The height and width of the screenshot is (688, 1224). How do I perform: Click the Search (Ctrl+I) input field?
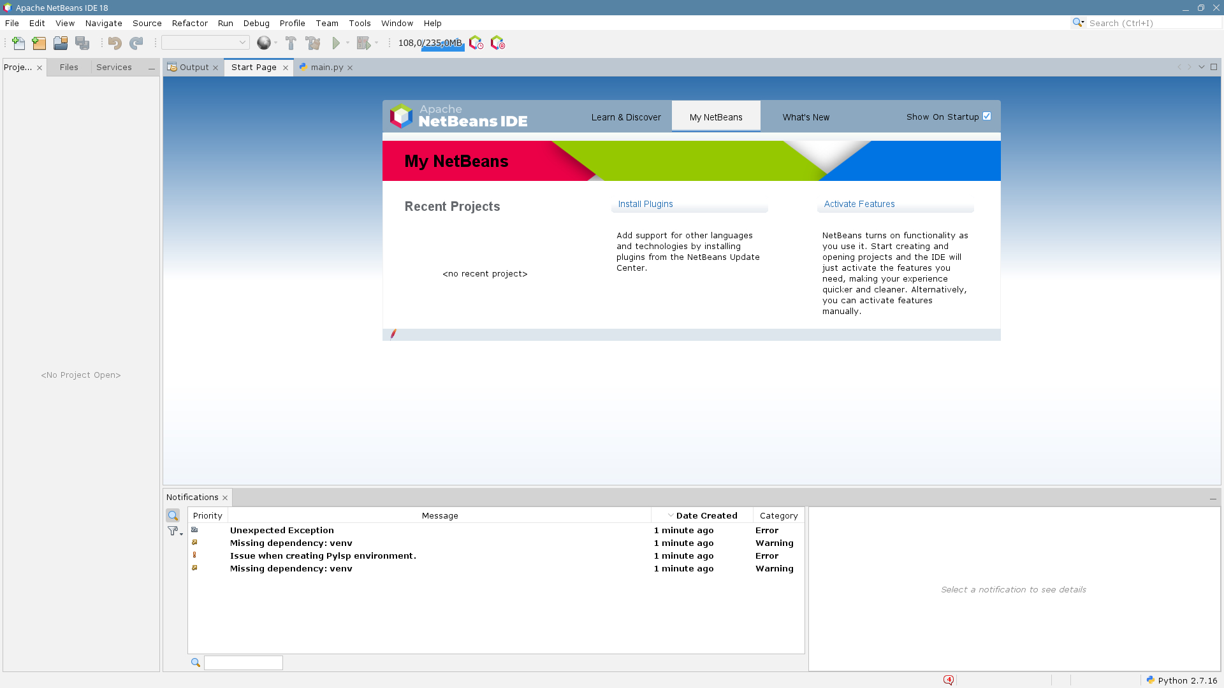(1154, 23)
